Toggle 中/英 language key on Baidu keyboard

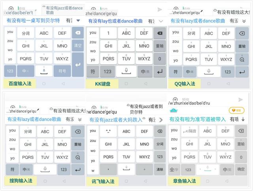26,71
